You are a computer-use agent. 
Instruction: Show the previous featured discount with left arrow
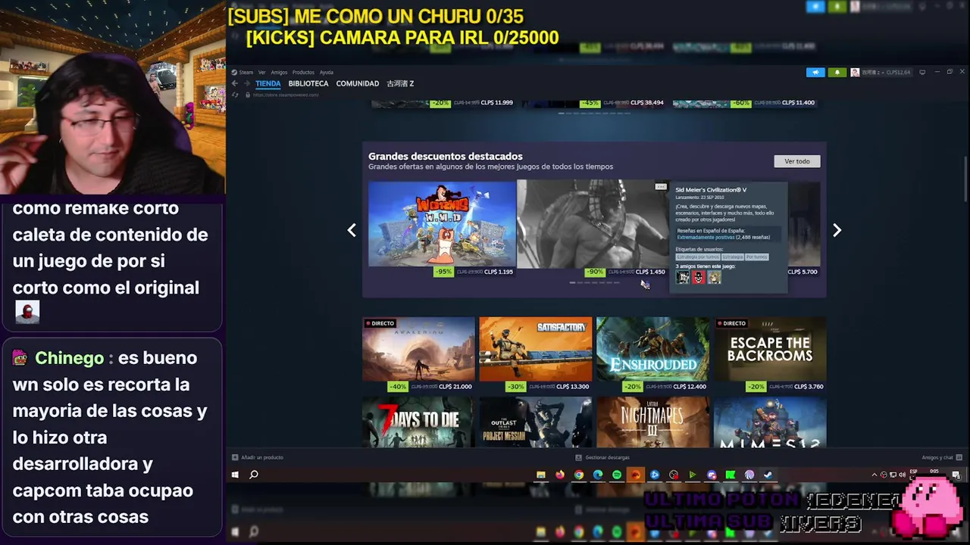[352, 230]
